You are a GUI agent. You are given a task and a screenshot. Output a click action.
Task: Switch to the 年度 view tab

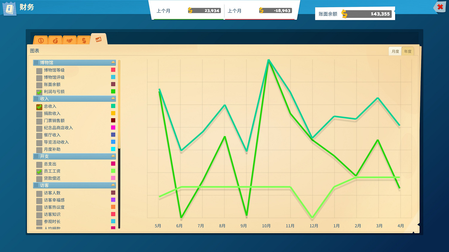pyautogui.click(x=408, y=51)
